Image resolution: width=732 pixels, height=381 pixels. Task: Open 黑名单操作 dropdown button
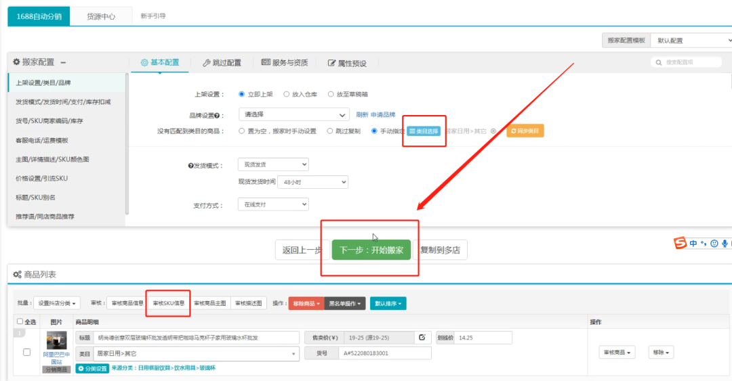tap(344, 303)
